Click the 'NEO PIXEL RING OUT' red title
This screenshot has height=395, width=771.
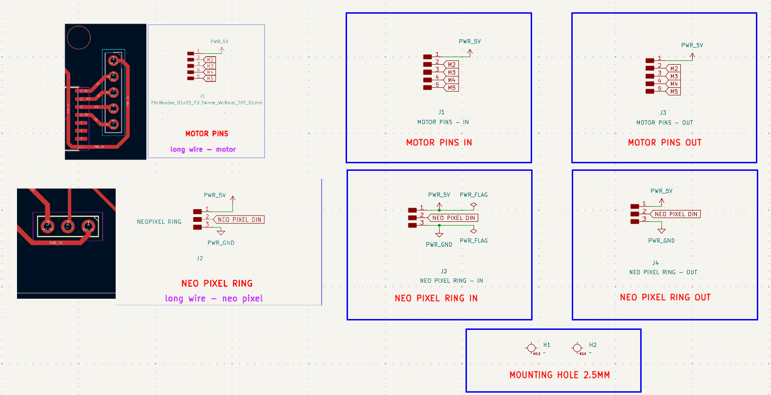(x=665, y=297)
